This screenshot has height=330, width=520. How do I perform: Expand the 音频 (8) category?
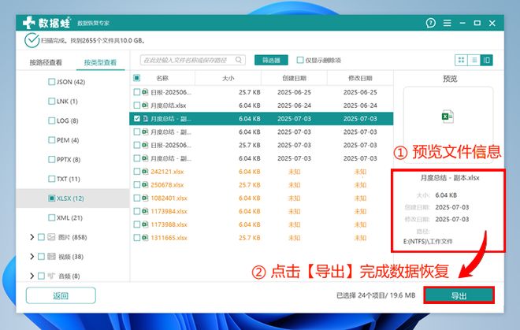tap(32, 276)
